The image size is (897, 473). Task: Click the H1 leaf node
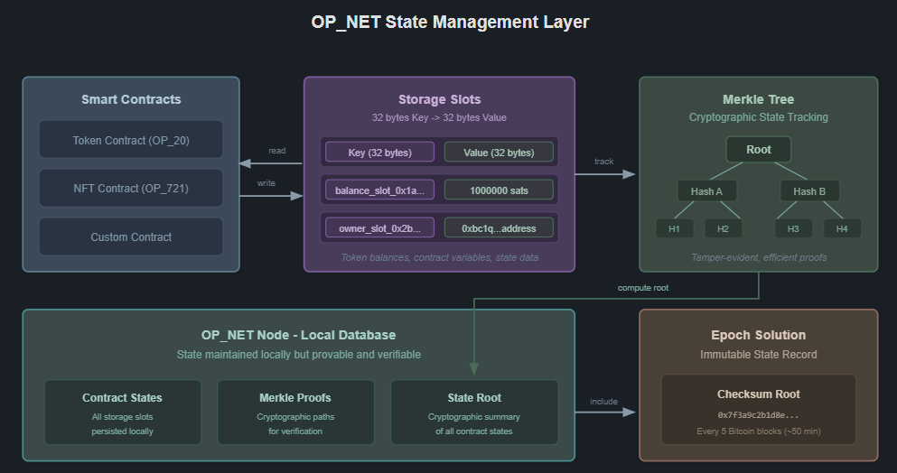tap(674, 229)
